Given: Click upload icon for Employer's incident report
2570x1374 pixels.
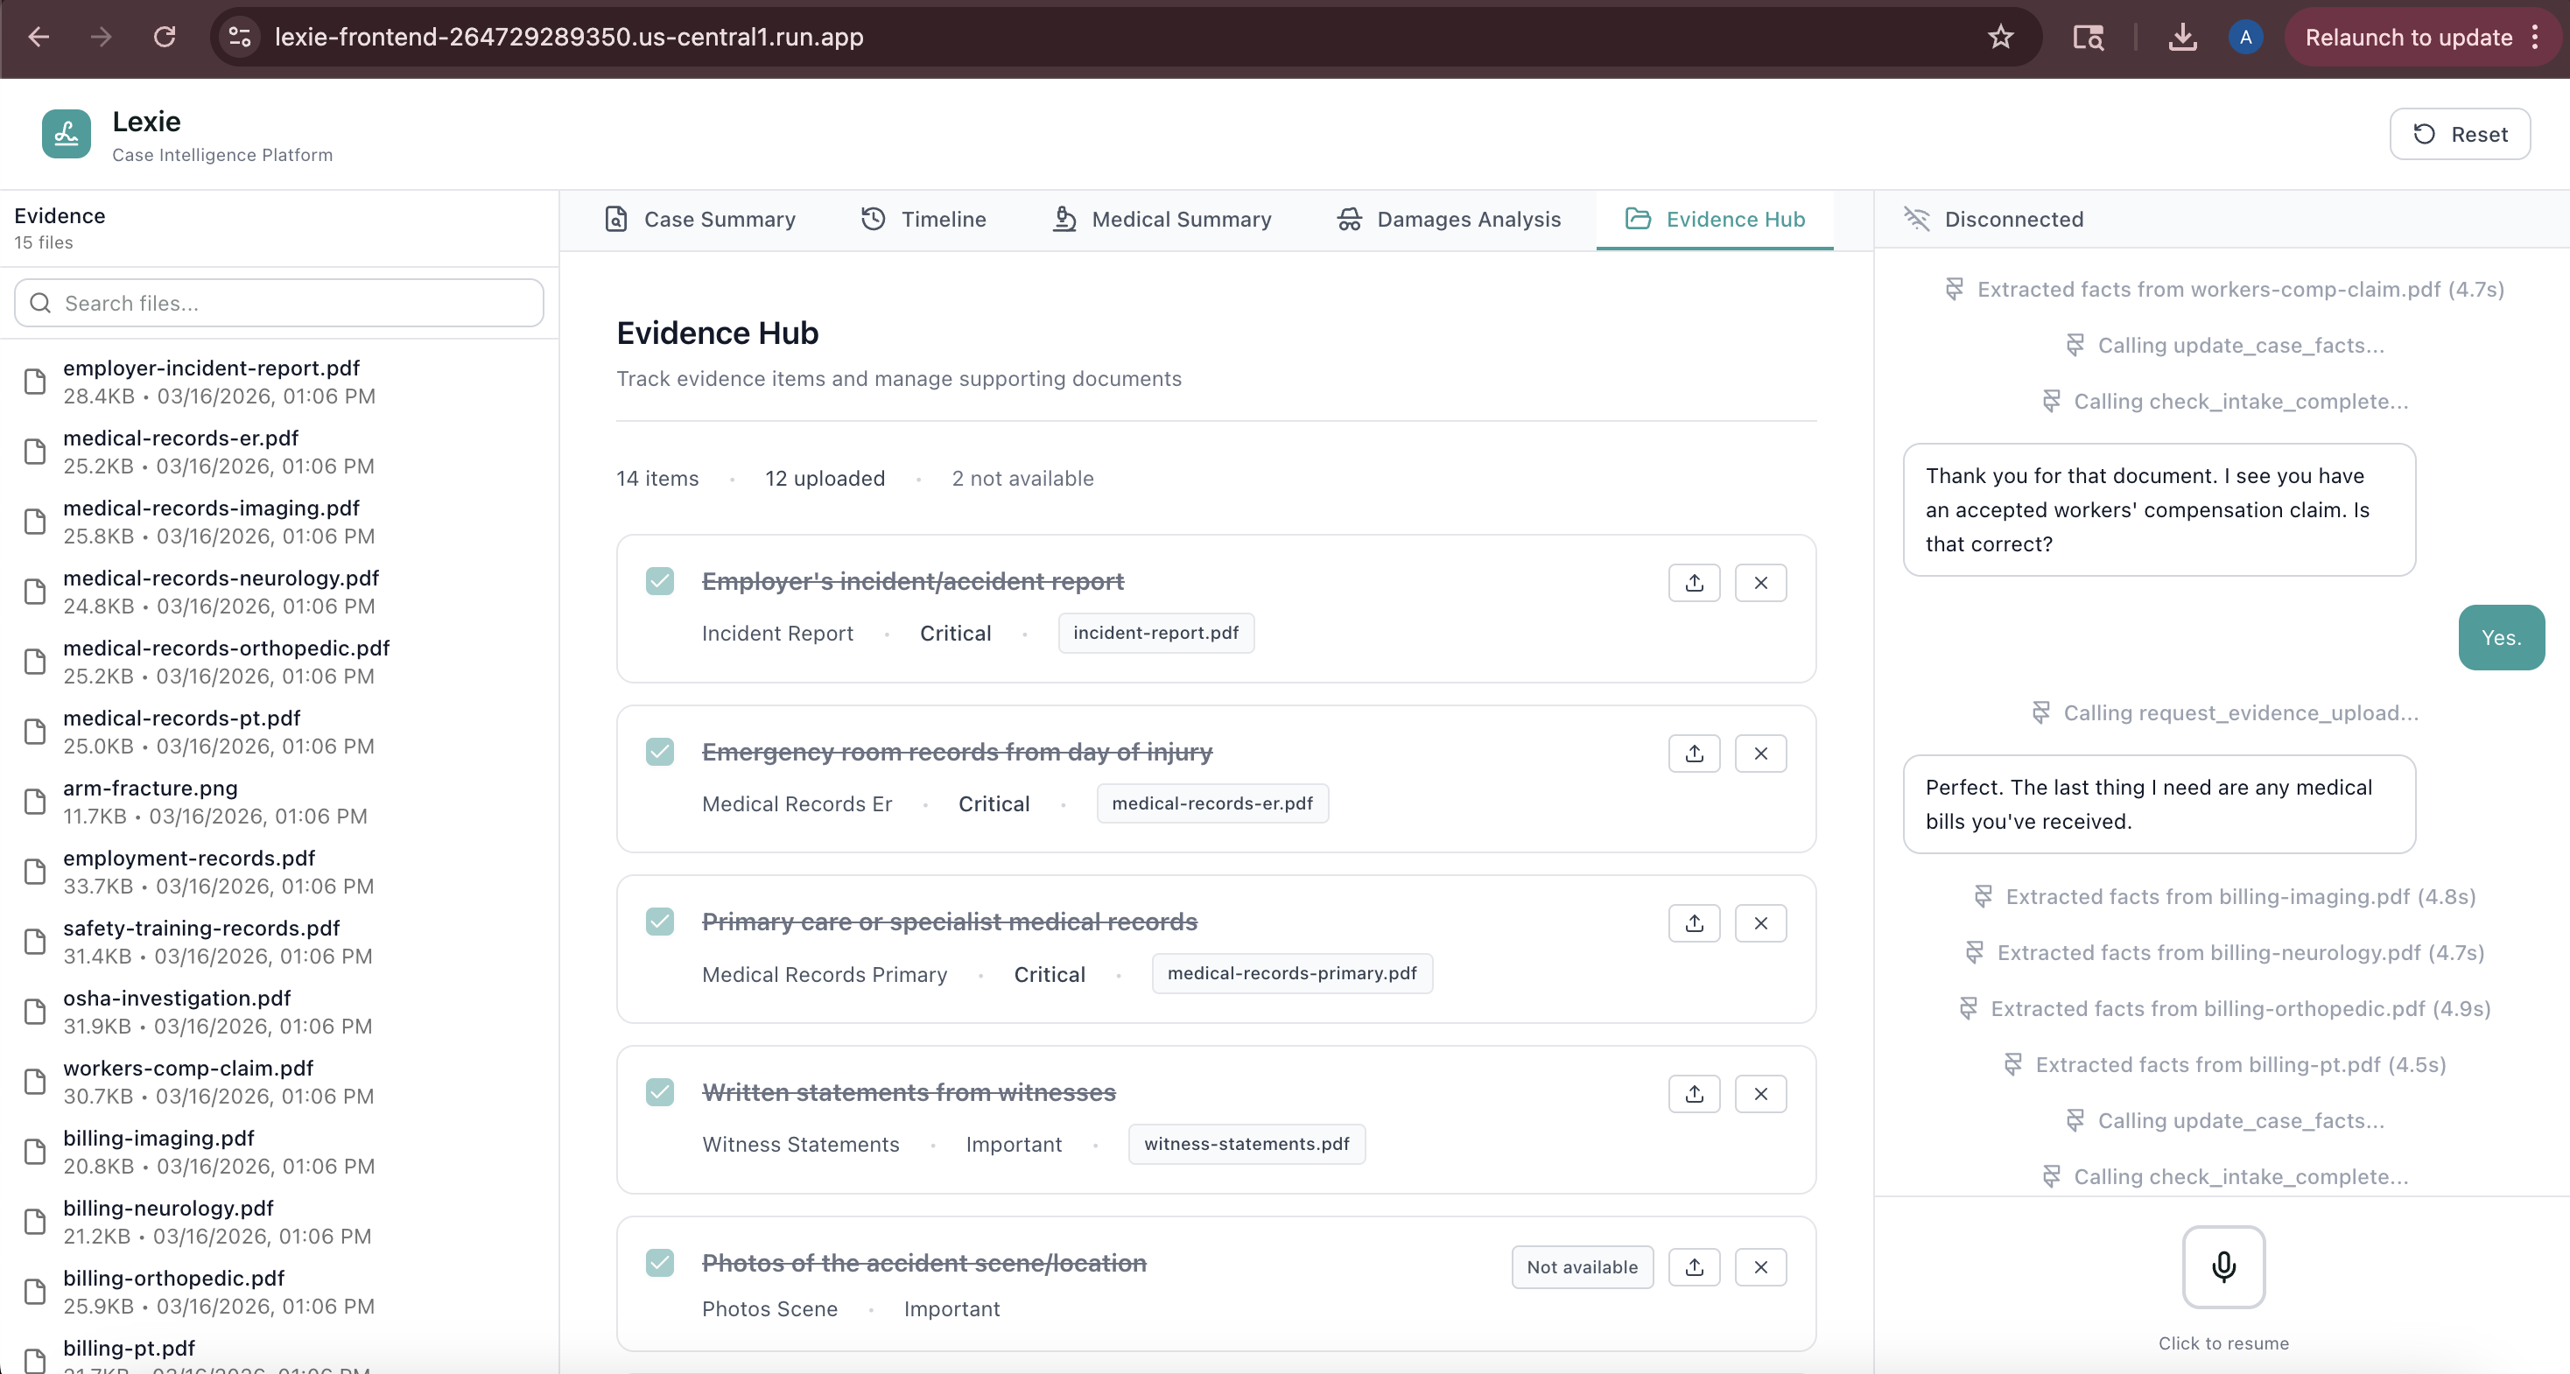Looking at the screenshot, I should click(1694, 583).
